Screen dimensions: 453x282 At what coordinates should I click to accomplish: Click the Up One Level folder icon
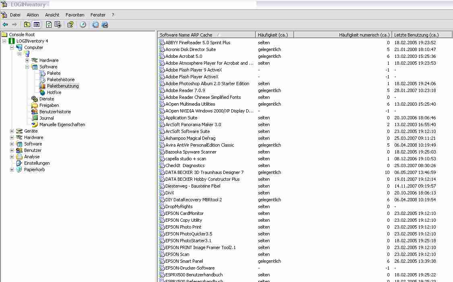click(27, 25)
